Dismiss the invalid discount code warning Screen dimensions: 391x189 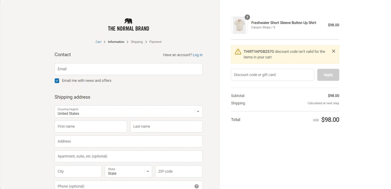click(x=333, y=51)
